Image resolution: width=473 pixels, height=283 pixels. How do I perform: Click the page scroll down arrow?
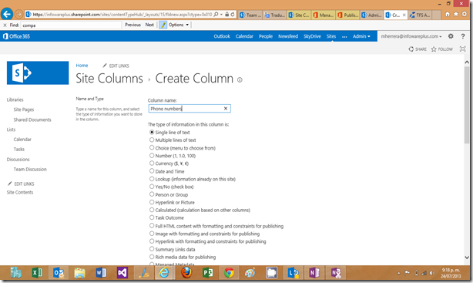pyautogui.click(x=467, y=258)
